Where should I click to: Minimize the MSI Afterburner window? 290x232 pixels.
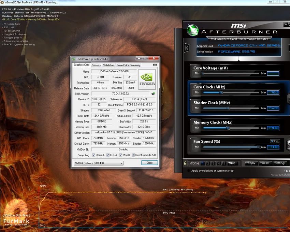coord(286,25)
